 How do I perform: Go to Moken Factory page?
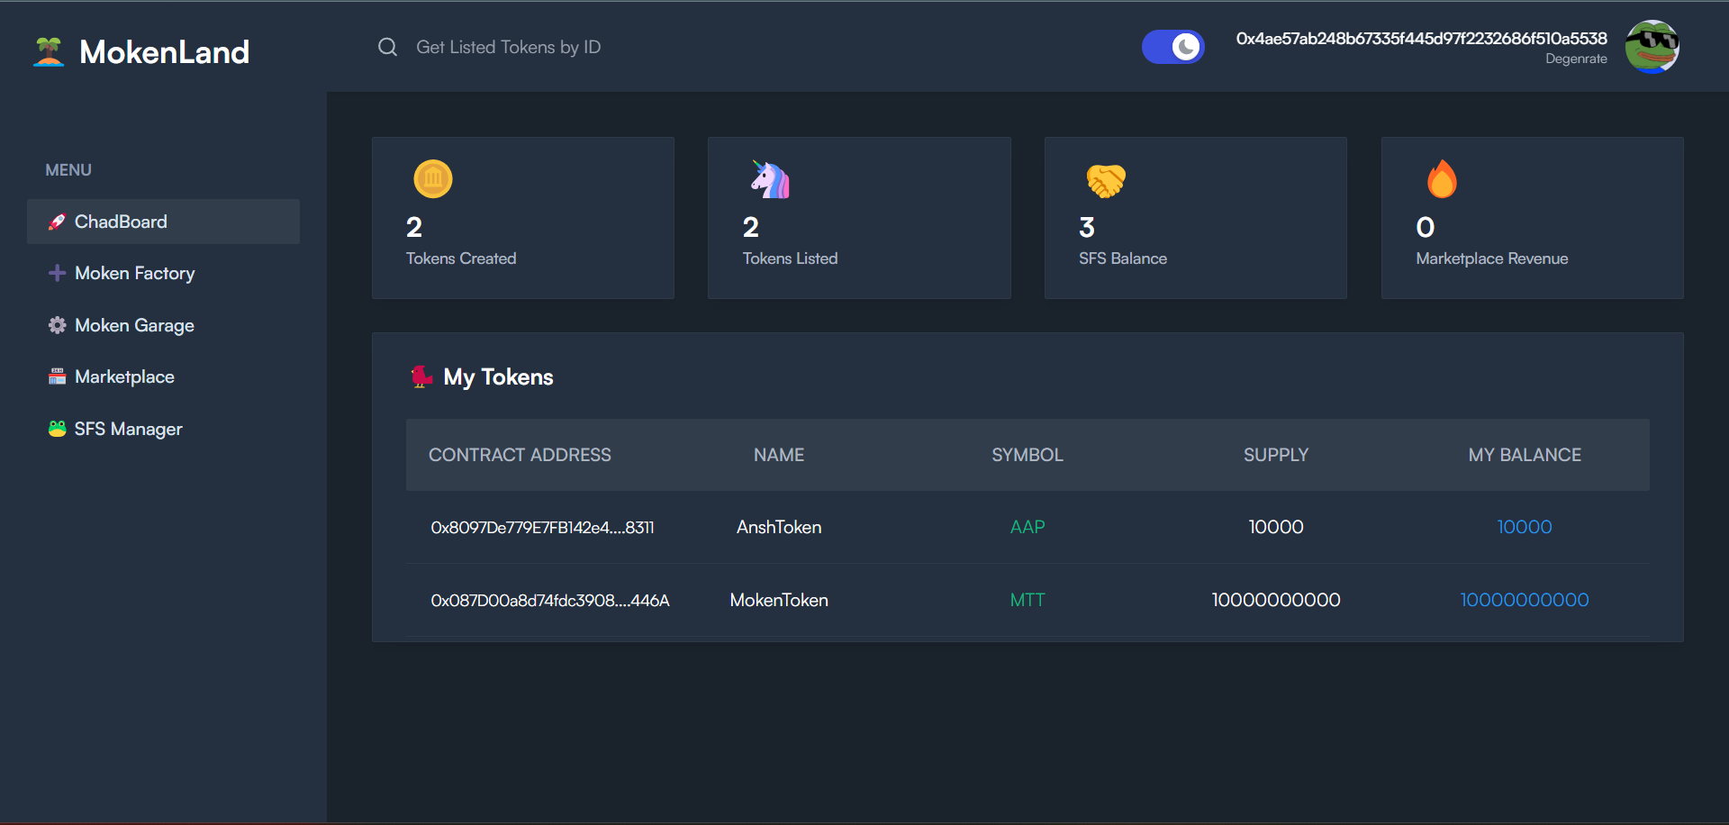163,273
